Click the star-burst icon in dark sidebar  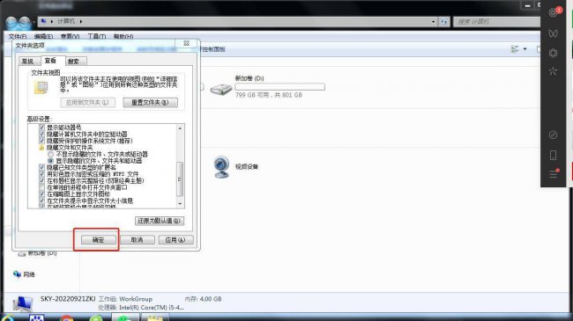[x=553, y=71]
